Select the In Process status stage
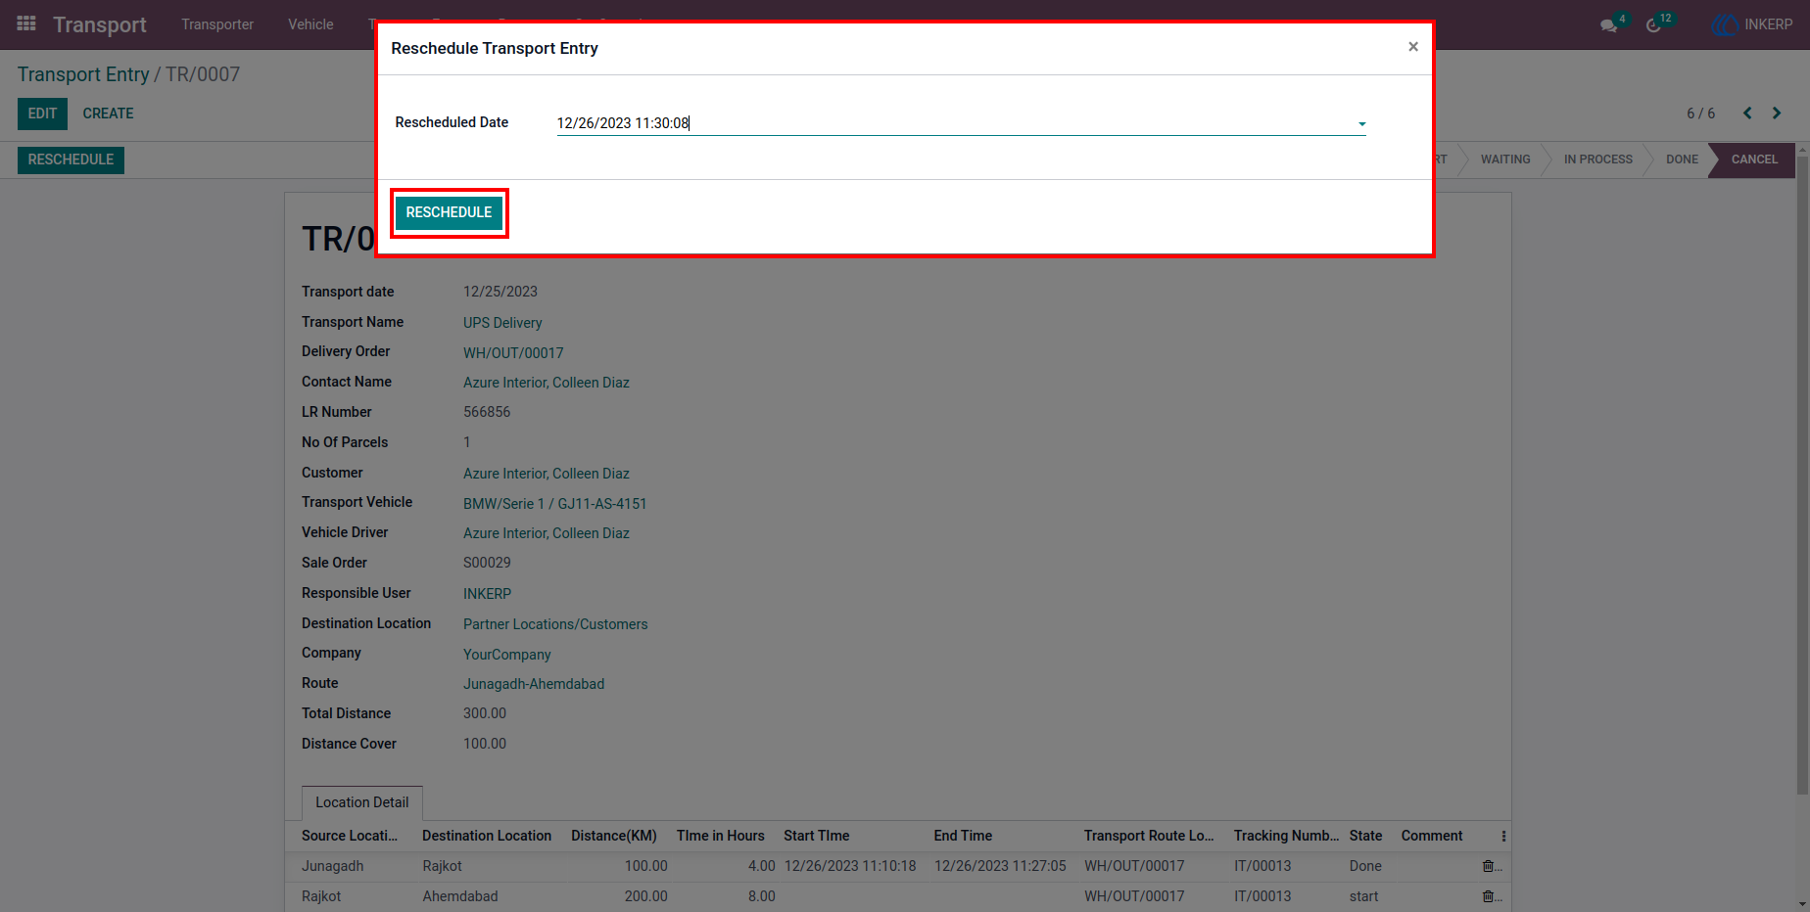The height and width of the screenshot is (912, 1810). 1597,160
